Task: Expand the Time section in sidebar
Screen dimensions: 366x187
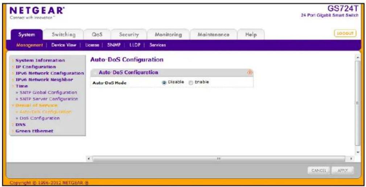Action: click(21, 86)
